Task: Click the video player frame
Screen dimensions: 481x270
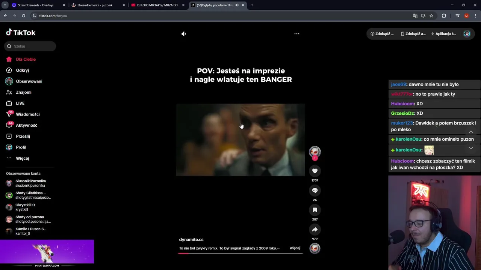Action: pyautogui.click(x=240, y=139)
